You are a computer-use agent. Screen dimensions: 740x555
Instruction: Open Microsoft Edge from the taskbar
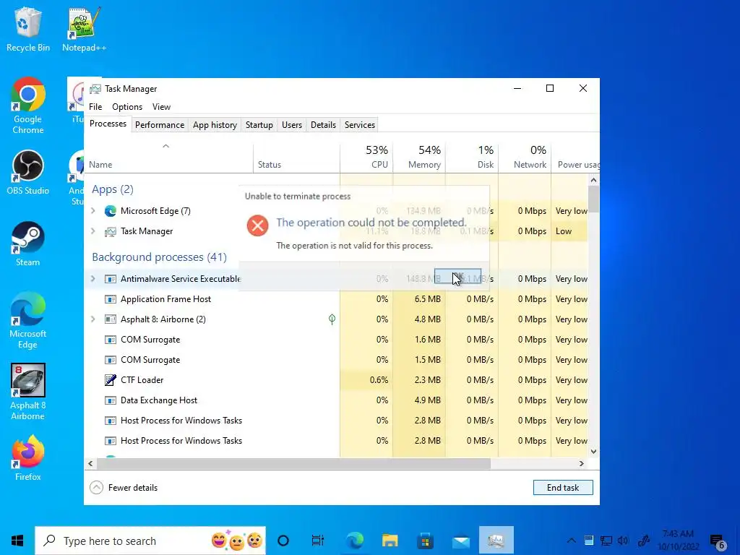[355, 541]
